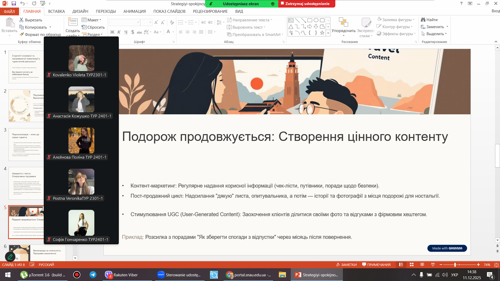Stop sharing with Zatrzymaj udostępnianie button
500x281 pixels.
click(x=307, y=4)
